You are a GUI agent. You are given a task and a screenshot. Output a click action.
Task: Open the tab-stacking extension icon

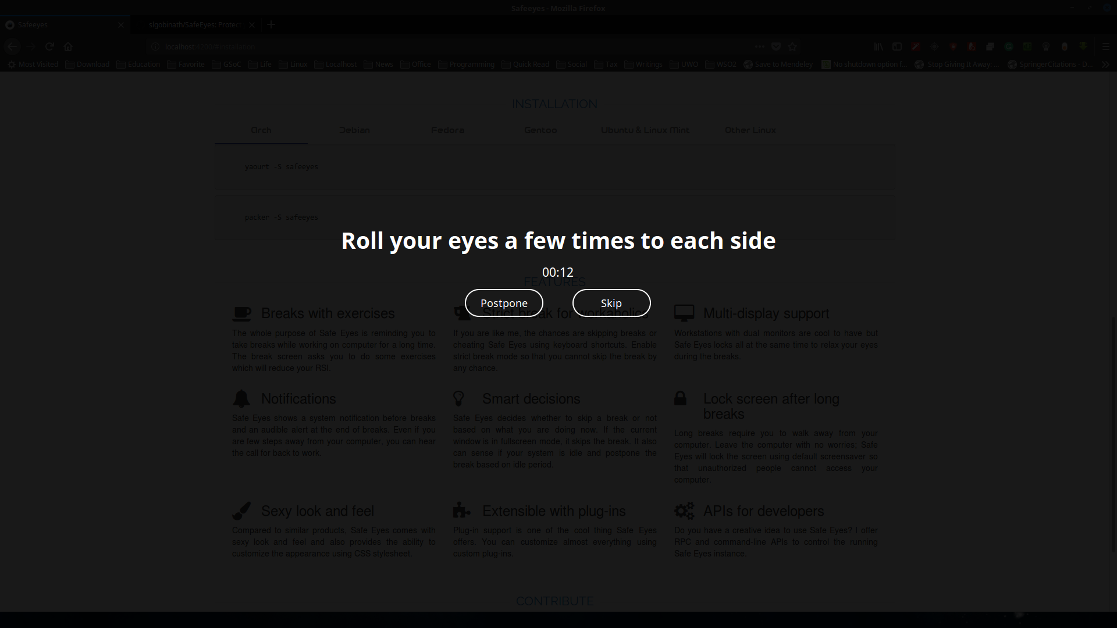(x=990, y=47)
